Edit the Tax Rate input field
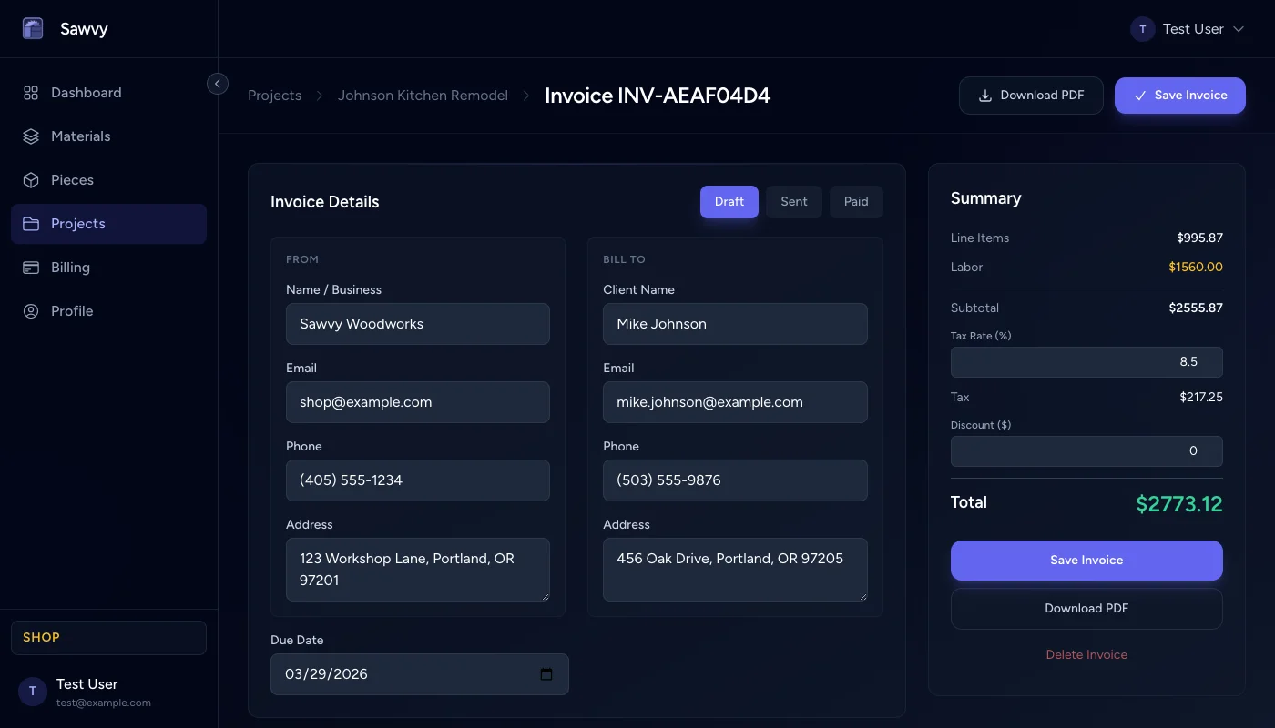The height and width of the screenshot is (728, 1275). (1086, 361)
